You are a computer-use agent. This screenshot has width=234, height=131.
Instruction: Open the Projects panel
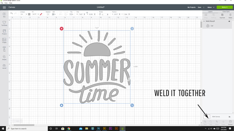4,32
